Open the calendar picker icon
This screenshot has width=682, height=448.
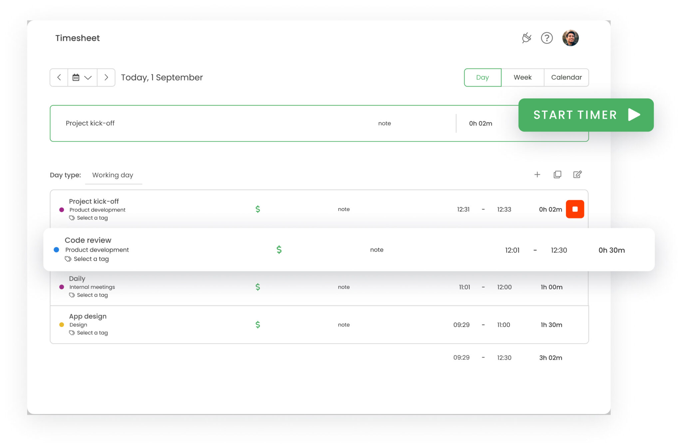76,77
